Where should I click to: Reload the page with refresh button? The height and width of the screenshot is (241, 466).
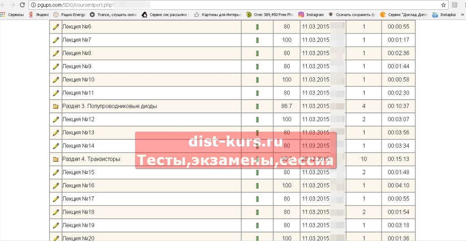(22, 5)
